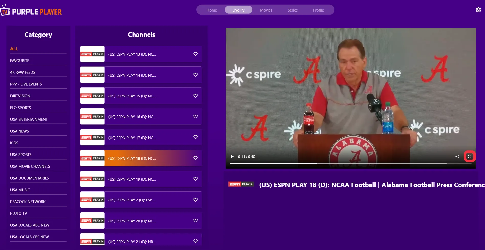Mute the video using the speaker icon

tap(457, 157)
